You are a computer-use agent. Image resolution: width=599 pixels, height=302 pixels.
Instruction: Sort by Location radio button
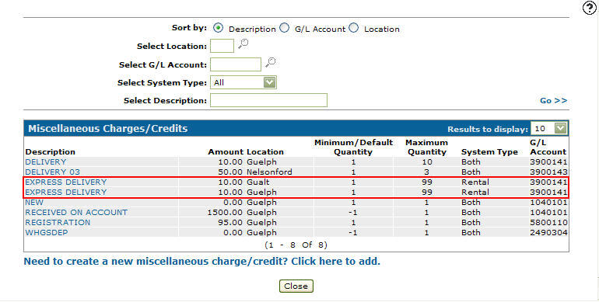pos(354,28)
